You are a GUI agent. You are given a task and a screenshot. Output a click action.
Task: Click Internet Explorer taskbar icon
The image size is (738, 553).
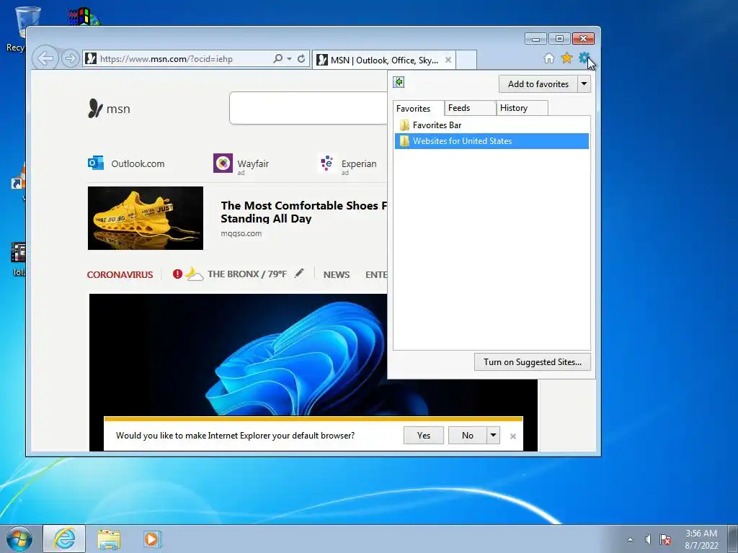(x=64, y=539)
